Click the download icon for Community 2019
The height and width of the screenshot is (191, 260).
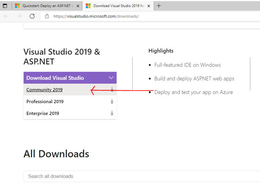[x=112, y=89]
